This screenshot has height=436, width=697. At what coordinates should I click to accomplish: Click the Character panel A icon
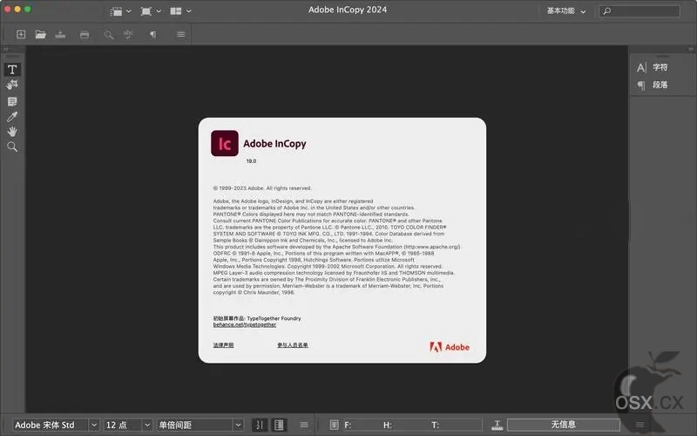pyautogui.click(x=641, y=68)
